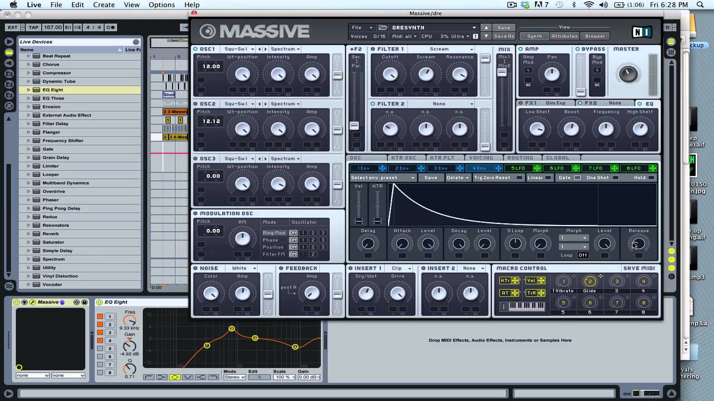Click the 1Env modulation drag handle
The width and height of the screenshot is (714, 401).
(383, 168)
